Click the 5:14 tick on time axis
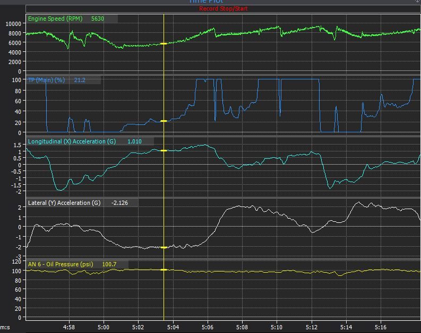Screen dimensions: 421x333 pos(346,328)
